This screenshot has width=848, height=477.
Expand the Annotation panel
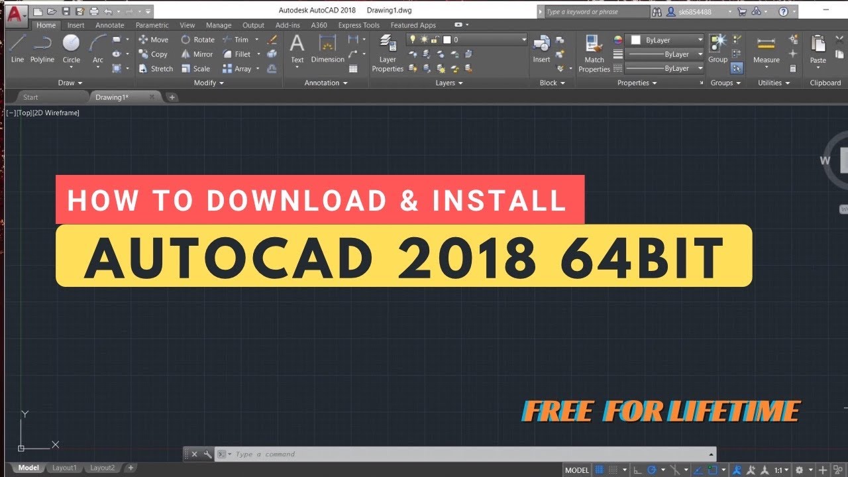(x=326, y=83)
